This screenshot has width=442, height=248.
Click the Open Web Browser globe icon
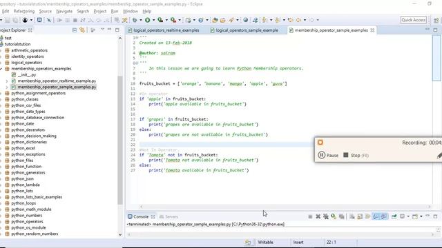click(x=246, y=20)
